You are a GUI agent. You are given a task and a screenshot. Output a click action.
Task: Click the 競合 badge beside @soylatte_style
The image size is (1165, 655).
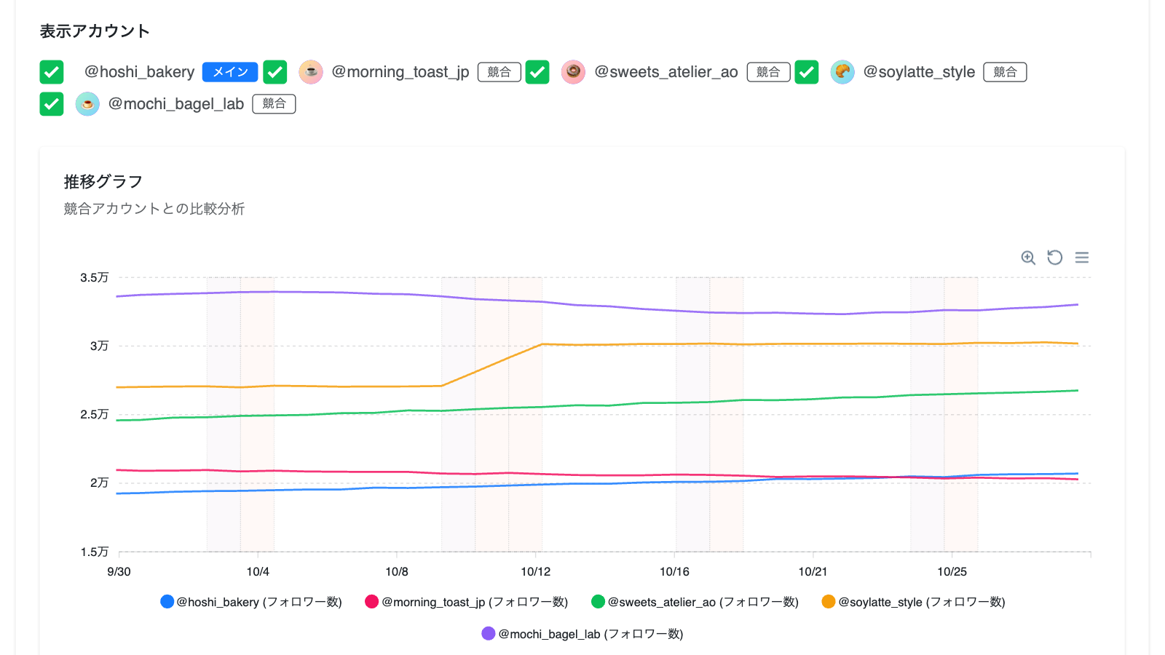point(1005,72)
